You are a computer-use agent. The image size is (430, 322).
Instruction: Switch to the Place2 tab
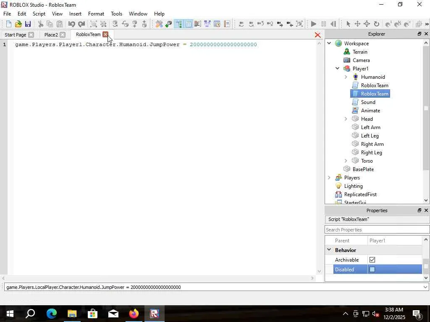(x=51, y=35)
